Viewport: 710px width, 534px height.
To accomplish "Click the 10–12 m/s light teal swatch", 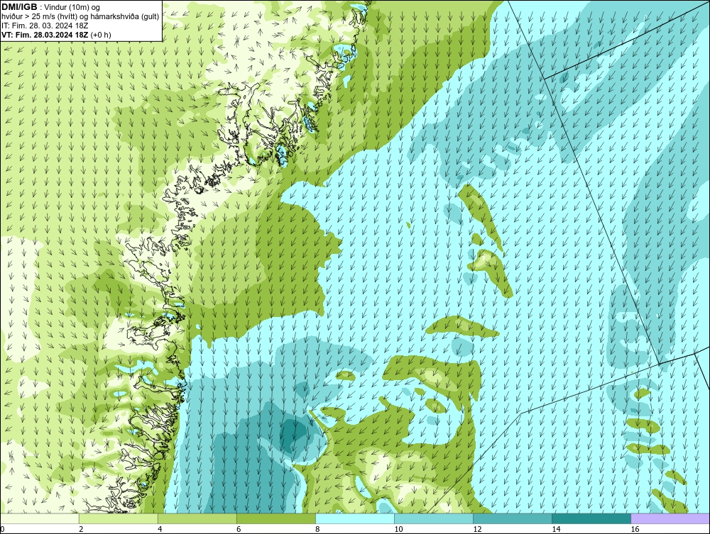I will pos(434,518).
